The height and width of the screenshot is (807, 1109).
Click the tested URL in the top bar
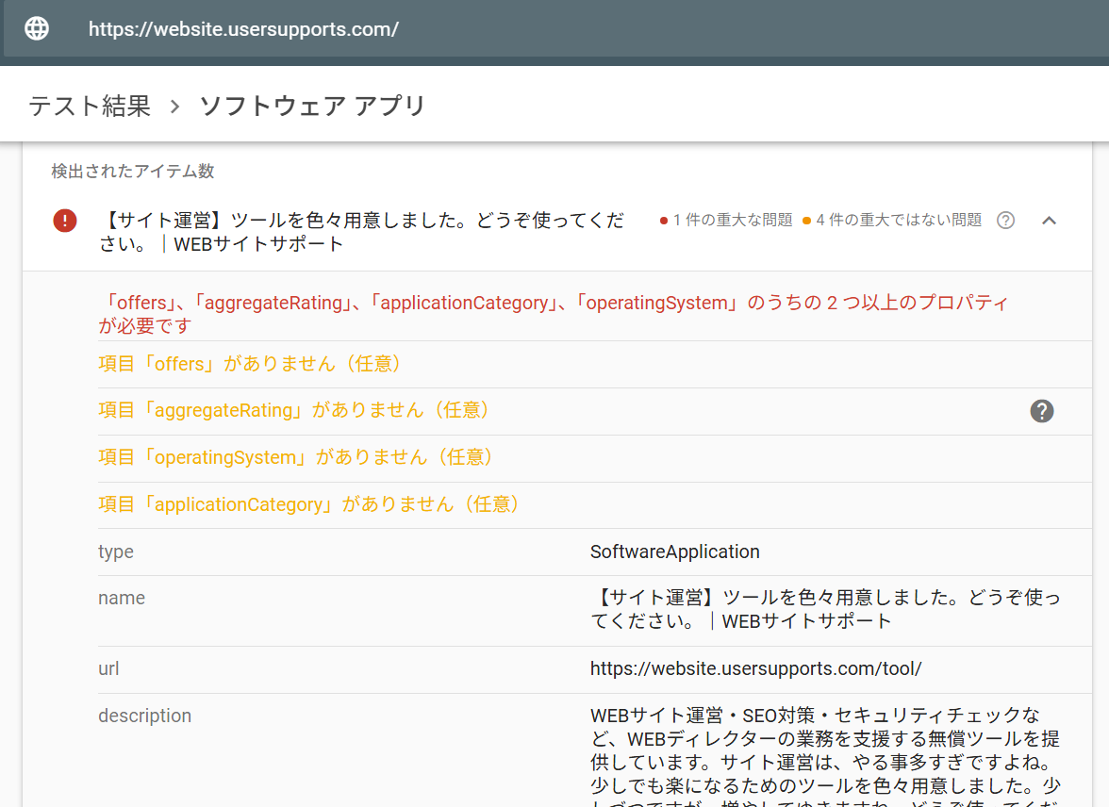243,29
